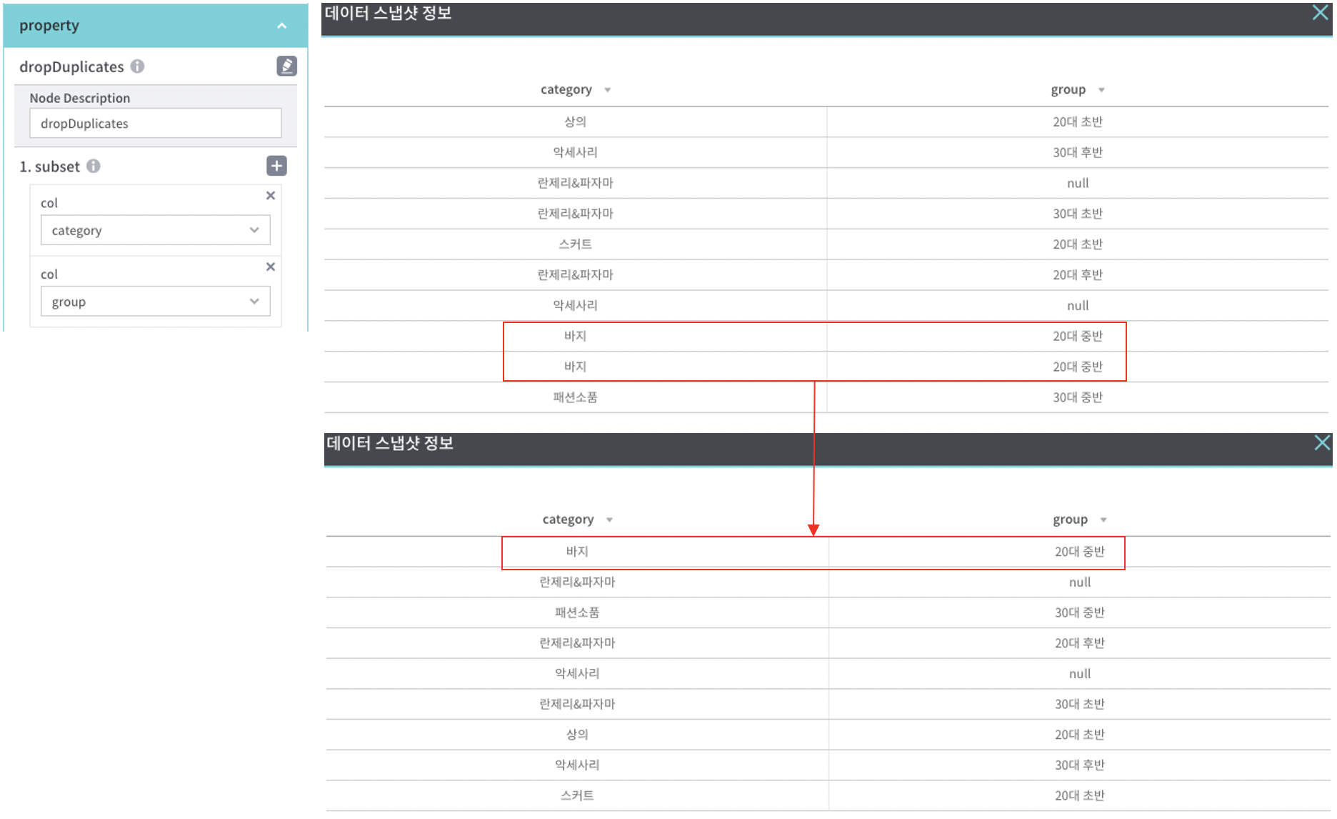Click the property header label
Screen dimensions: 1337x819
coord(49,25)
